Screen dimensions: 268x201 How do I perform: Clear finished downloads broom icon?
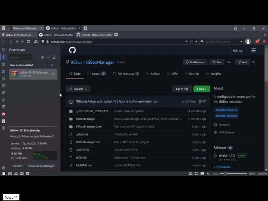click(54, 57)
